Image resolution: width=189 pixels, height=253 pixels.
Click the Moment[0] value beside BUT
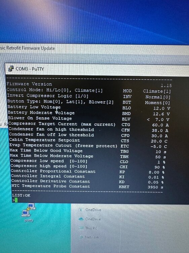click(157, 103)
